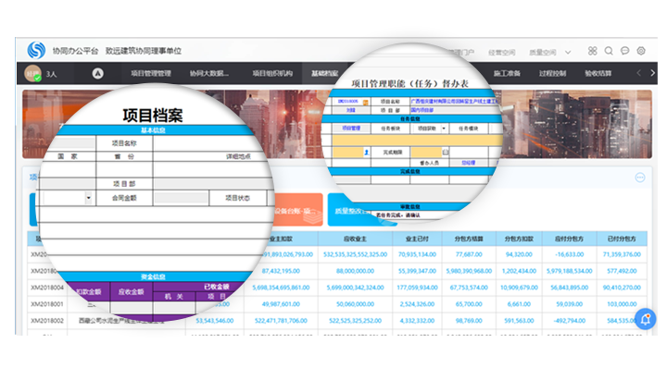Open the 经营空间 space link
The height and width of the screenshot is (380, 667).
[x=501, y=52]
